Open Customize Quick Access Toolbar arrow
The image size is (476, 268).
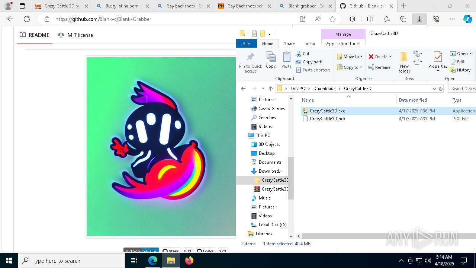pos(269,33)
